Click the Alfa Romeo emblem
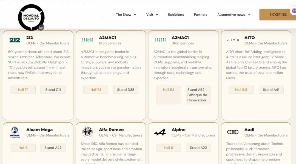Image resolution: width=296 pixels, height=164 pixels. click(87, 132)
